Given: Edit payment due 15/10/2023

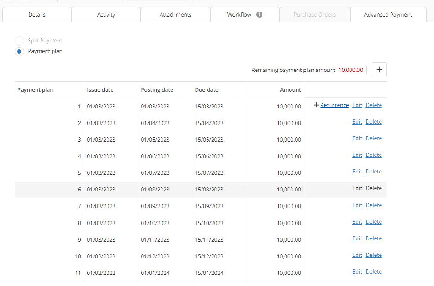Looking at the screenshot, I should click(x=357, y=222).
